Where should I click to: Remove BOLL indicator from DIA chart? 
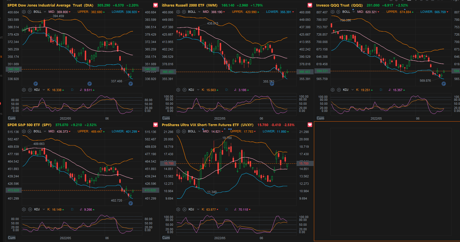[30, 12]
